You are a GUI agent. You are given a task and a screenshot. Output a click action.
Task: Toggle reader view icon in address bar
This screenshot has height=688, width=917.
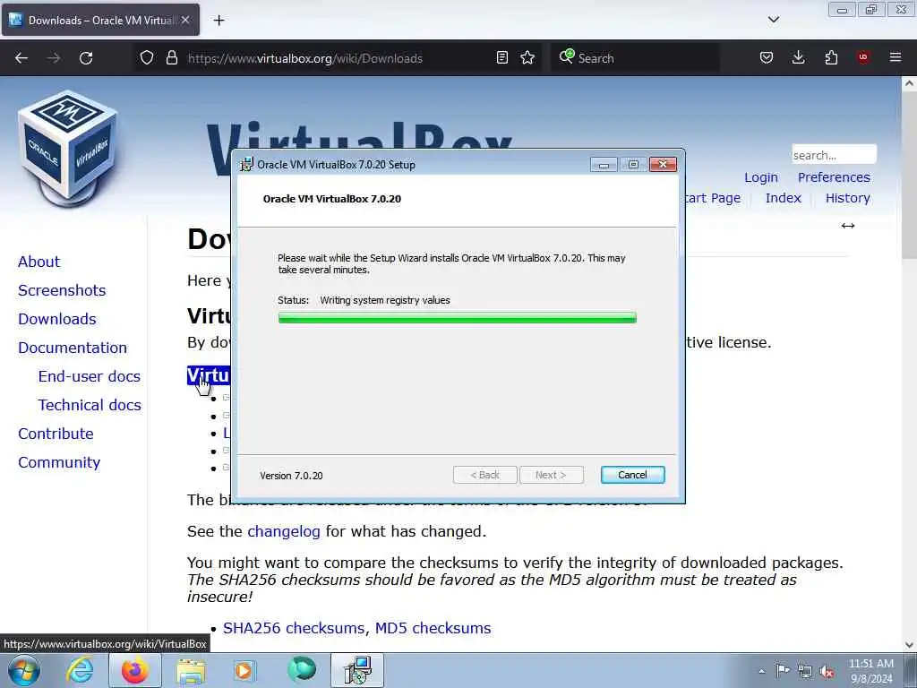click(501, 57)
